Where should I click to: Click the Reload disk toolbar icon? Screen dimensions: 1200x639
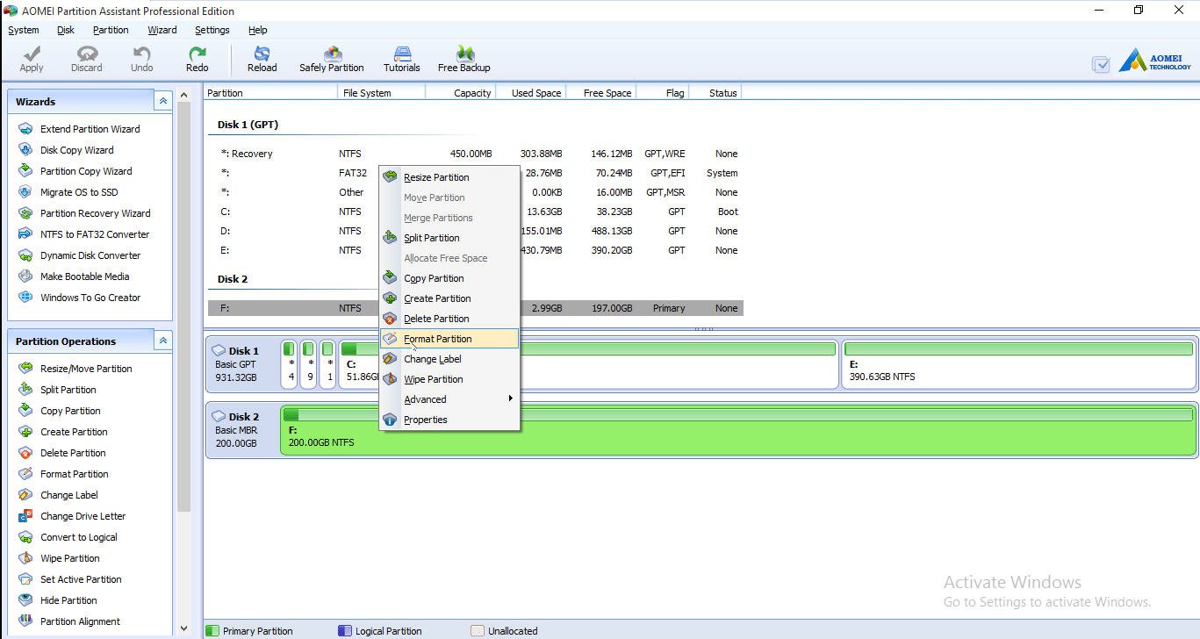[262, 59]
